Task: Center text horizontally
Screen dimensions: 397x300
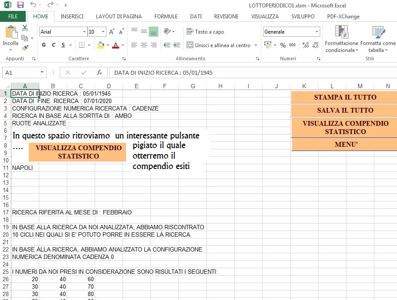Action: (144, 45)
